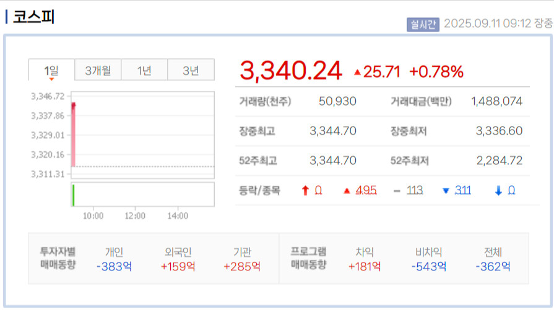Click the 프로그램 매매동향 label
Viewport: 554px width, 310px height.
(x=308, y=258)
